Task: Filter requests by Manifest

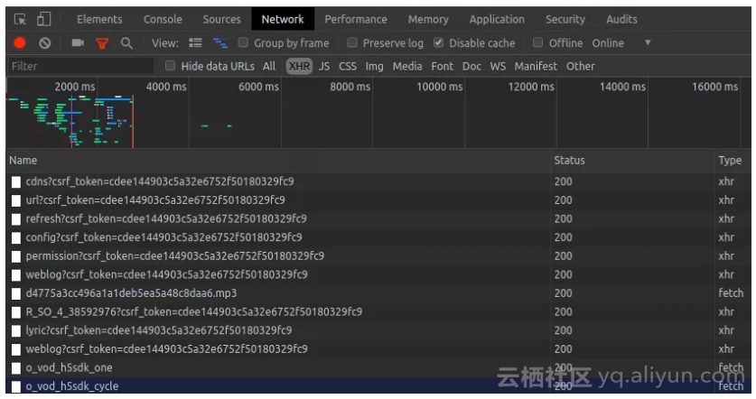Action: pyautogui.click(x=536, y=66)
